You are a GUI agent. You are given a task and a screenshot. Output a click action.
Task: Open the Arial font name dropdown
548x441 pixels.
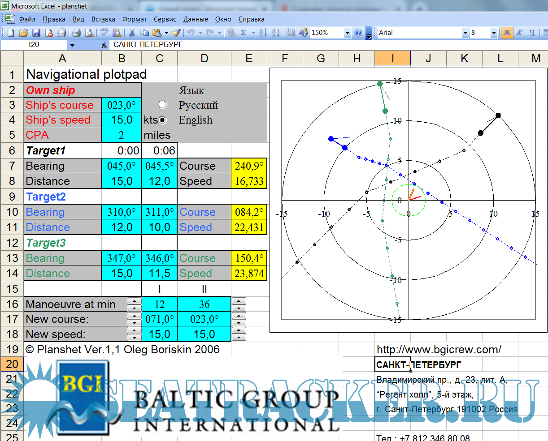pos(465,33)
